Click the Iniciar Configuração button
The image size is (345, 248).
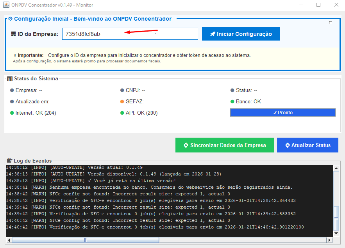(x=241, y=34)
